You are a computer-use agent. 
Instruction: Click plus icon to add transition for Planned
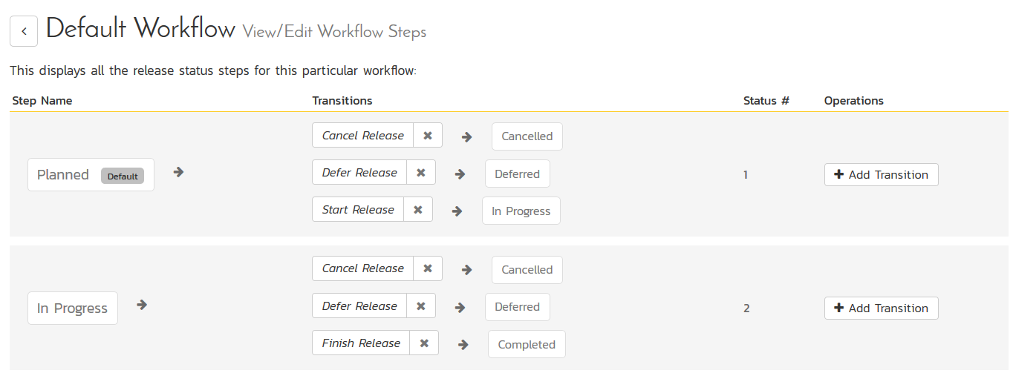coord(839,175)
